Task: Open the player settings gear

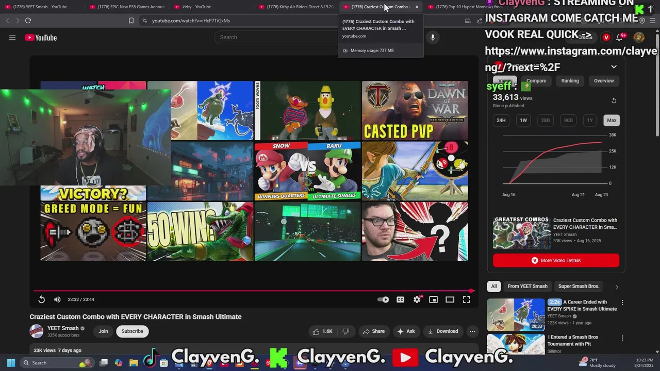Action: point(417,299)
